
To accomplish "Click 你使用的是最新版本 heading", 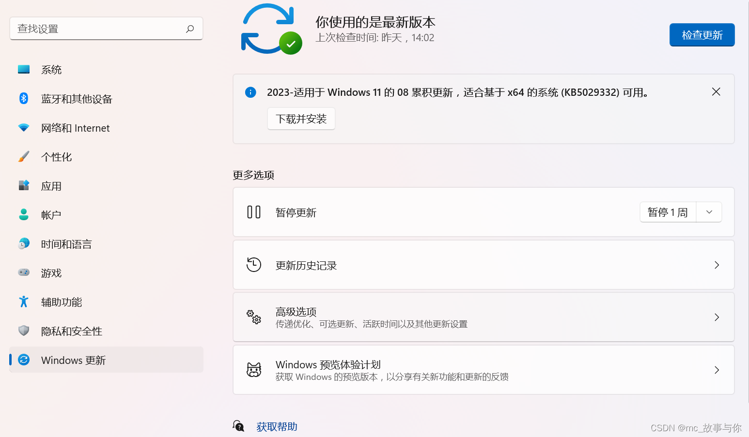I will coord(375,22).
